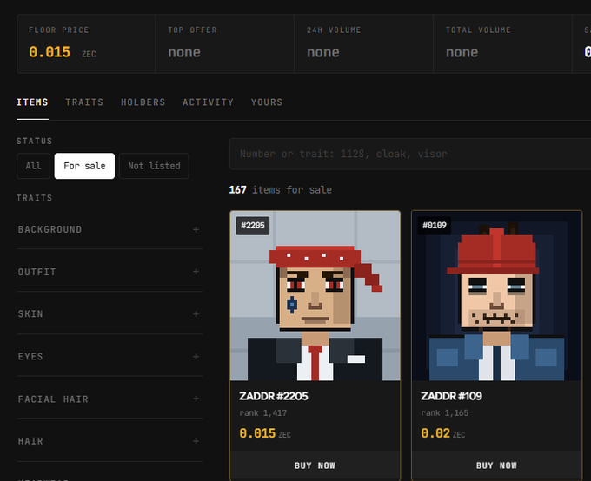Click the 167 items for sale count

(281, 190)
